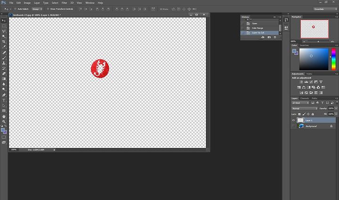Select the Move tool in the toolbox
Screen dimensions: 339x200
coord(4,21)
